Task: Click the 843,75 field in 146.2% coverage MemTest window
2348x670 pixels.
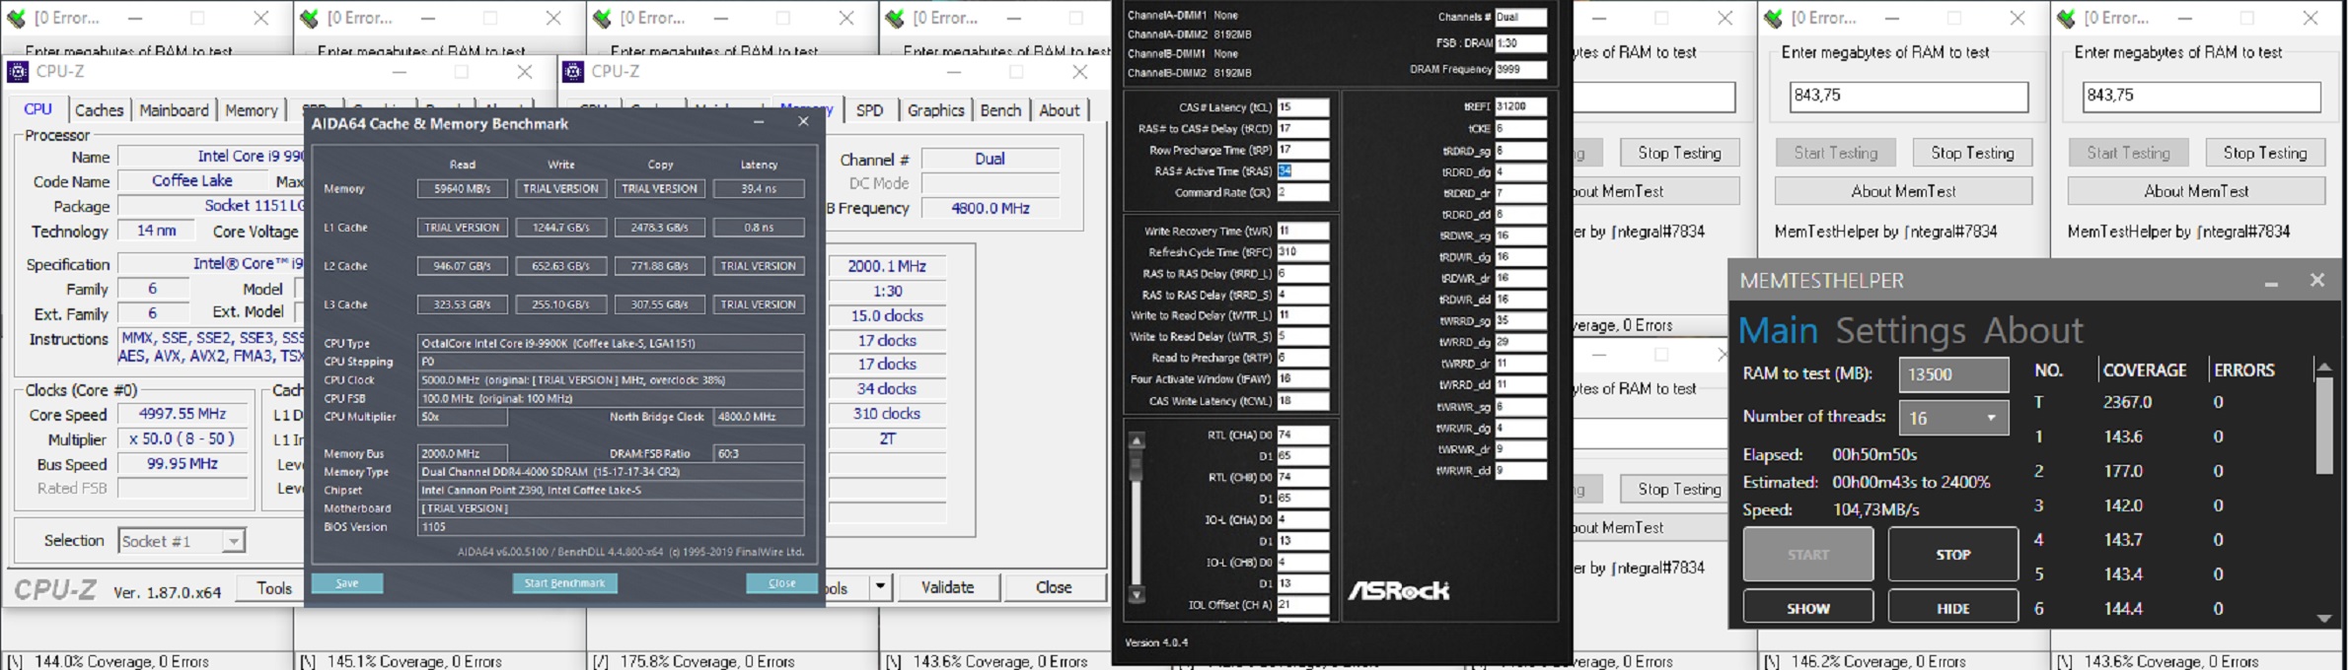Action: click(x=1909, y=96)
